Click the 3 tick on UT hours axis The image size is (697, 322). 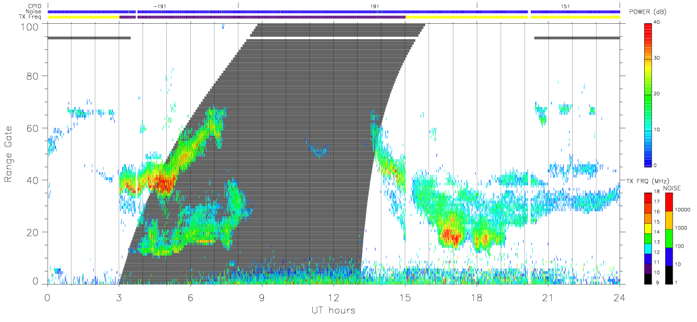pyautogui.click(x=119, y=298)
